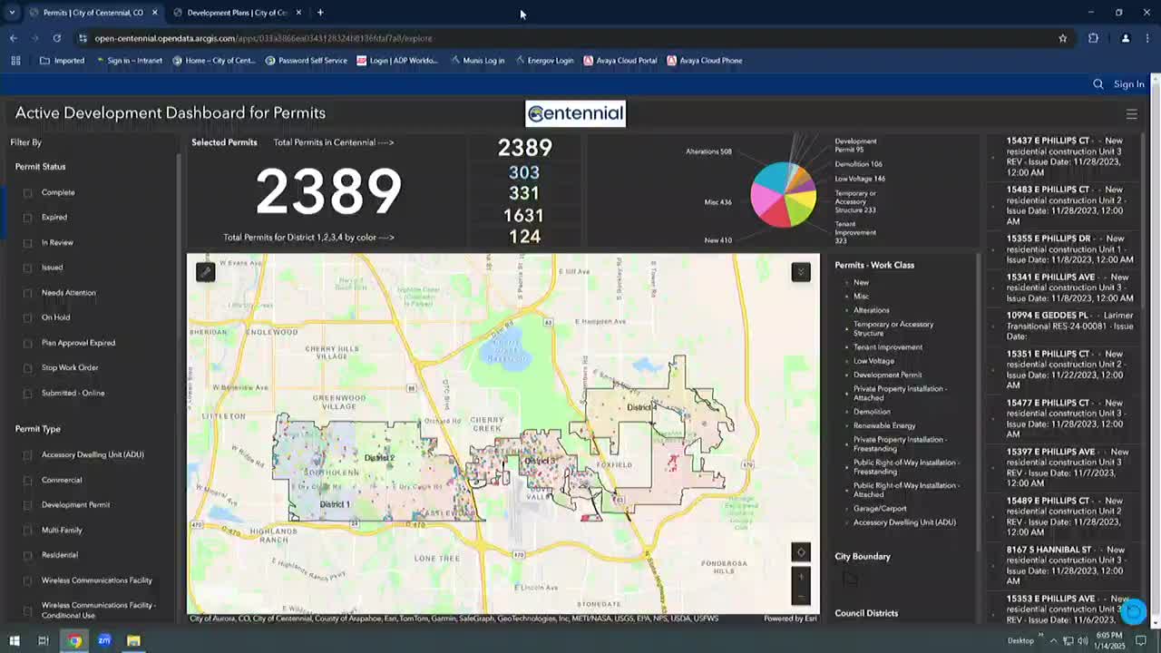Switch to the Development Plans browser tab
Viewport: 1161px width, 653px height.
(x=236, y=13)
